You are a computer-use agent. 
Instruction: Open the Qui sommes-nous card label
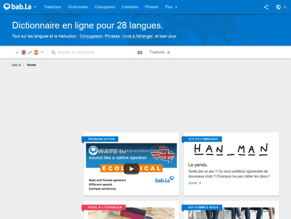[203, 207]
